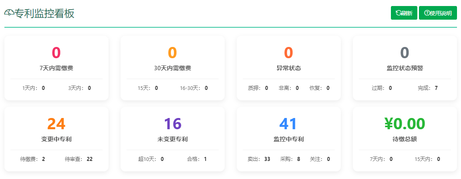Select 采购 count 8 in 监控中专利
The width and height of the screenshot is (461, 179).
pos(298,159)
